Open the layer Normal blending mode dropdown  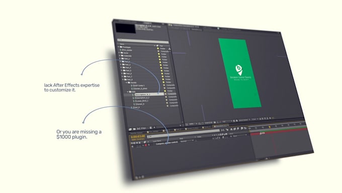pyautogui.click(x=187, y=141)
